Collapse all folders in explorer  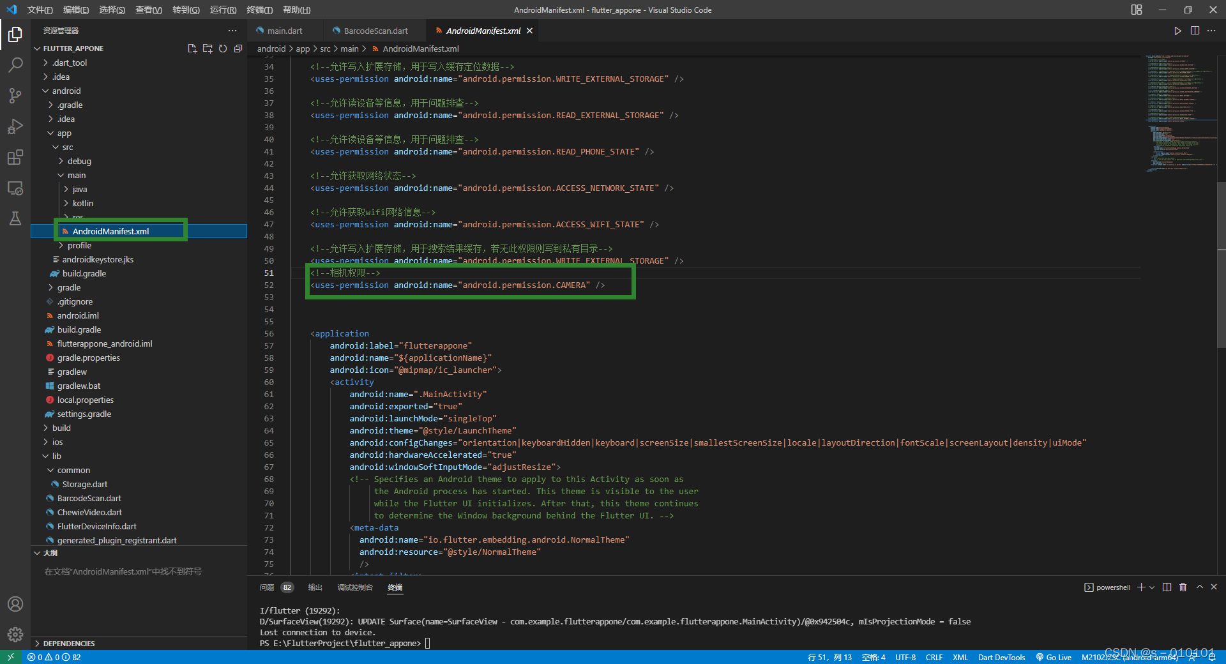pyautogui.click(x=238, y=49)
